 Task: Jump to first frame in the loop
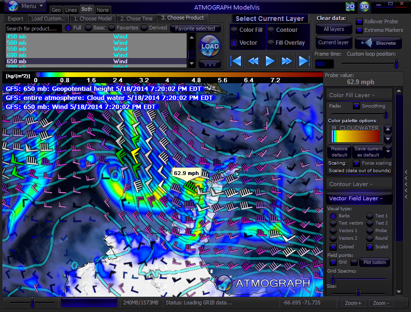click(236, 61)
